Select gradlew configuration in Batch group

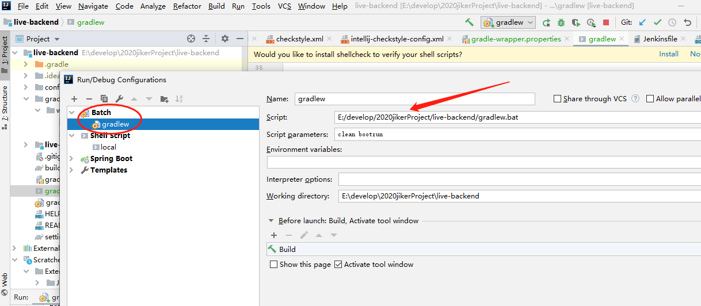163,124
